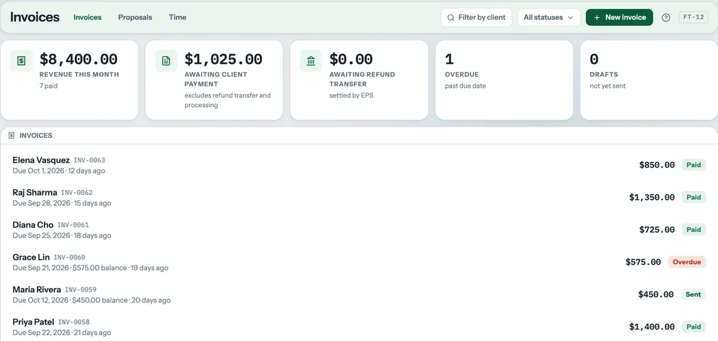Screen dimensions: 718x341
Task: Click the bank icon on refund transfer card
Action: 311,61
